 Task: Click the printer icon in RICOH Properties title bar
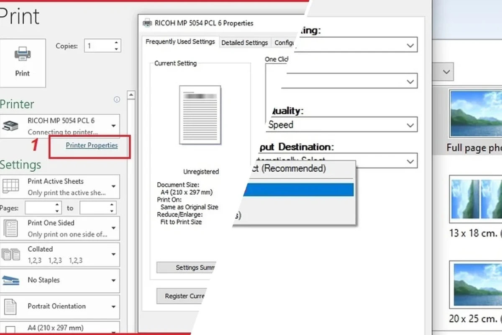147,23
